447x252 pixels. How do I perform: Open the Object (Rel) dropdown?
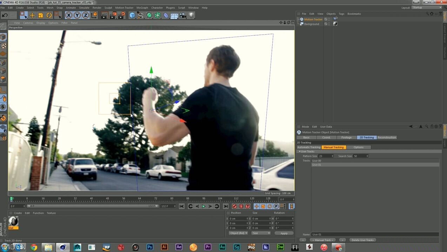click(x=238, y=233)
